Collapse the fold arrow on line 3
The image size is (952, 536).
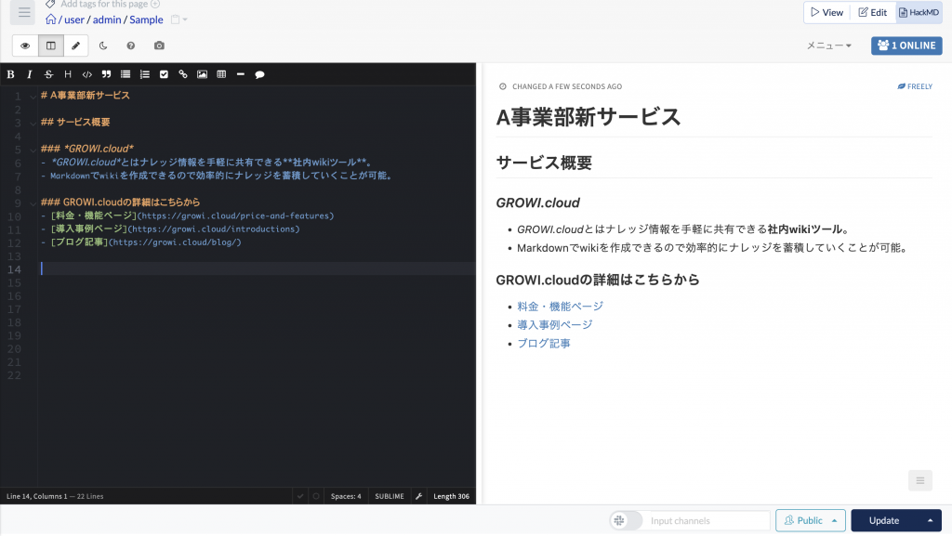[33, 123]
